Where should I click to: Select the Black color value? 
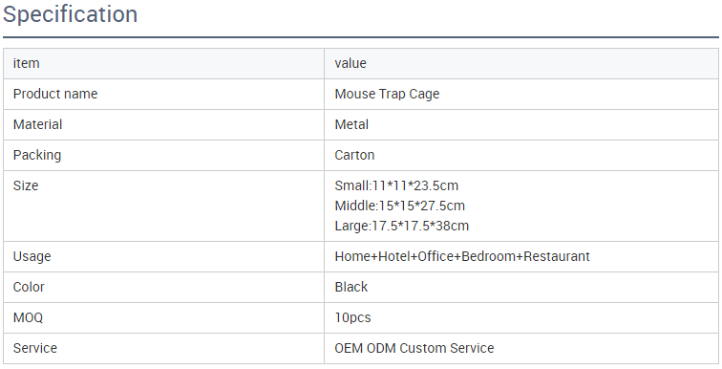tap(350, 287)
